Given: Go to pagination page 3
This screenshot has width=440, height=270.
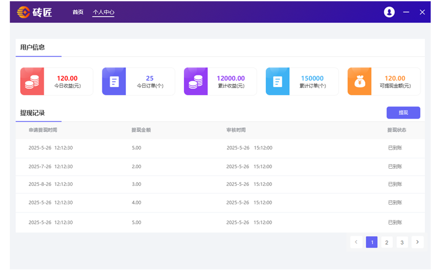Looking at the screenshot, I should (402, 242).
